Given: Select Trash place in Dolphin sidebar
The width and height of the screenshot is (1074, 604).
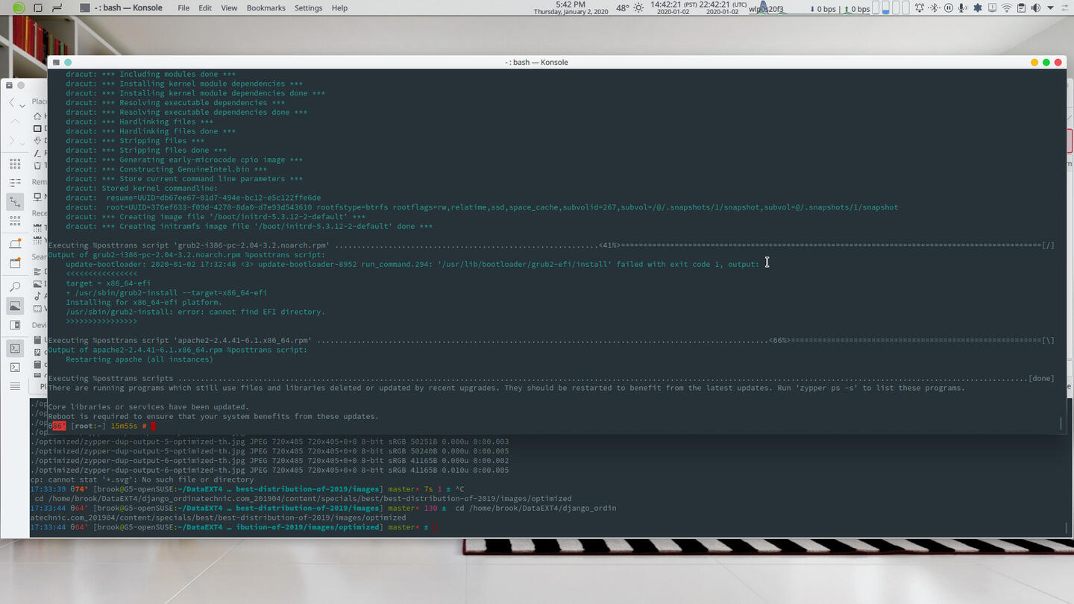Looking at the screenshot, I should click(x=37, y=166).
